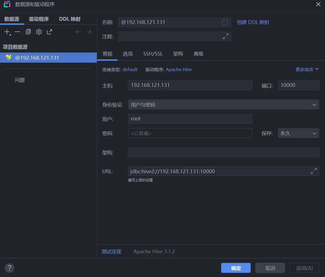Click the 密码 hidden password field
The height and width of the screenshot is (277, 325).
pyautogui.click(x=190, y=133)
